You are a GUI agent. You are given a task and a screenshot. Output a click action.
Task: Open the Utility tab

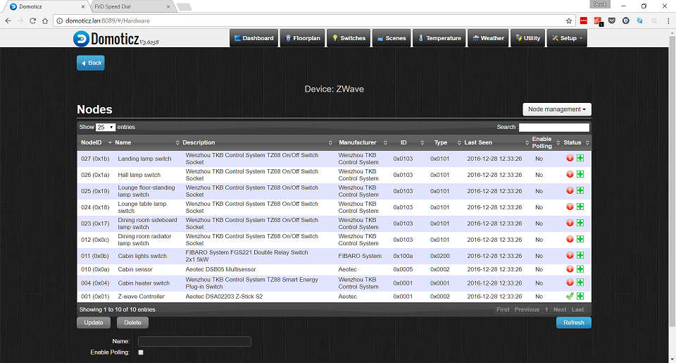tap(528, 38)
